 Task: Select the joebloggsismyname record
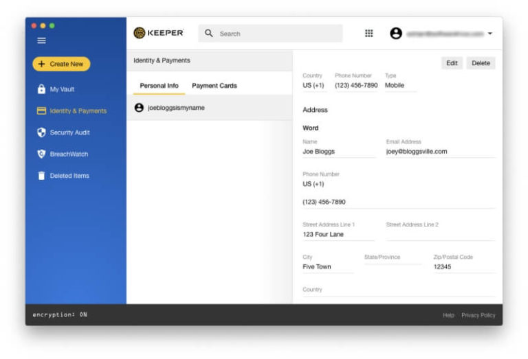click(x=210, y=108)
